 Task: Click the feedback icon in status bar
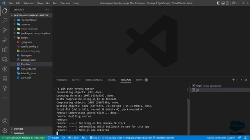coord(239,138)
